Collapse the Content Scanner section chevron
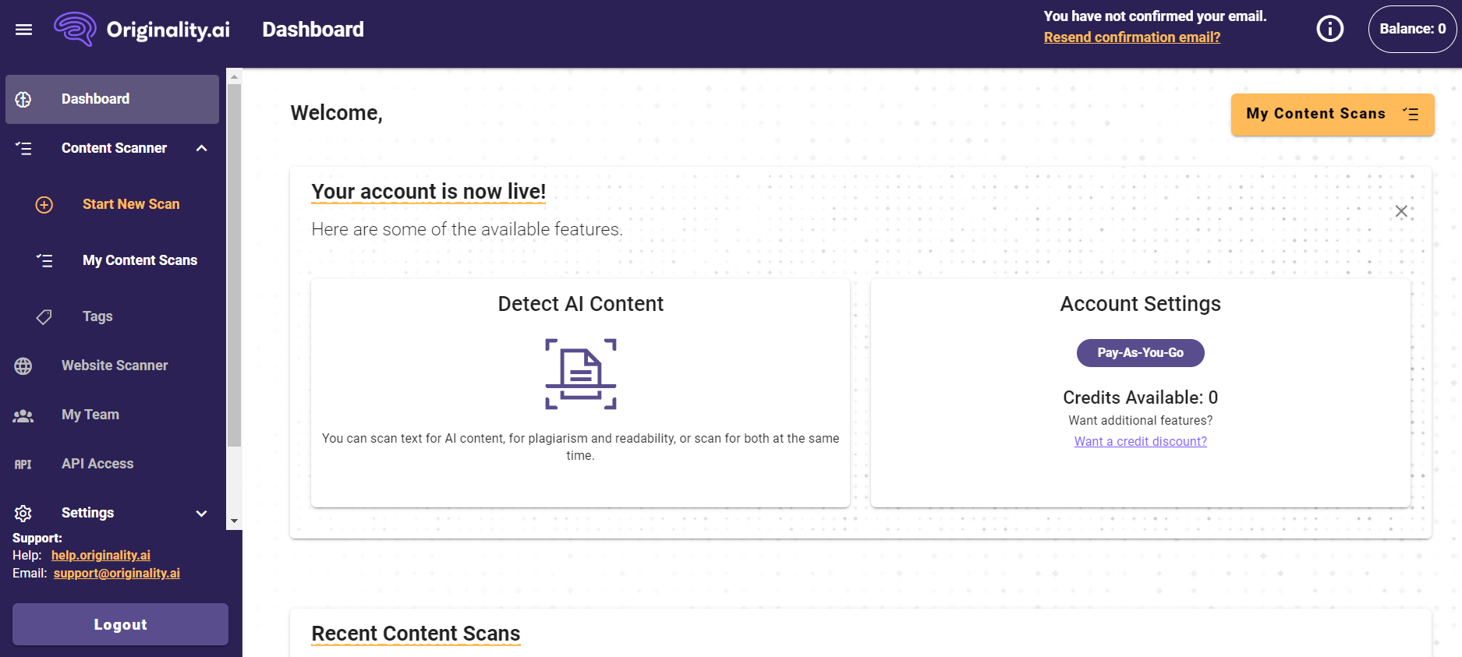The width and height of the screenshot is (1462, 657). 202,148
